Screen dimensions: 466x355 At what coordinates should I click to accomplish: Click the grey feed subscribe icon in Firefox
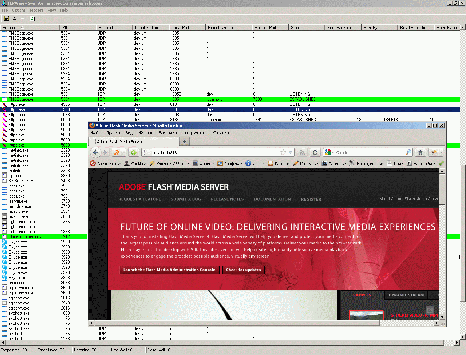302,152
